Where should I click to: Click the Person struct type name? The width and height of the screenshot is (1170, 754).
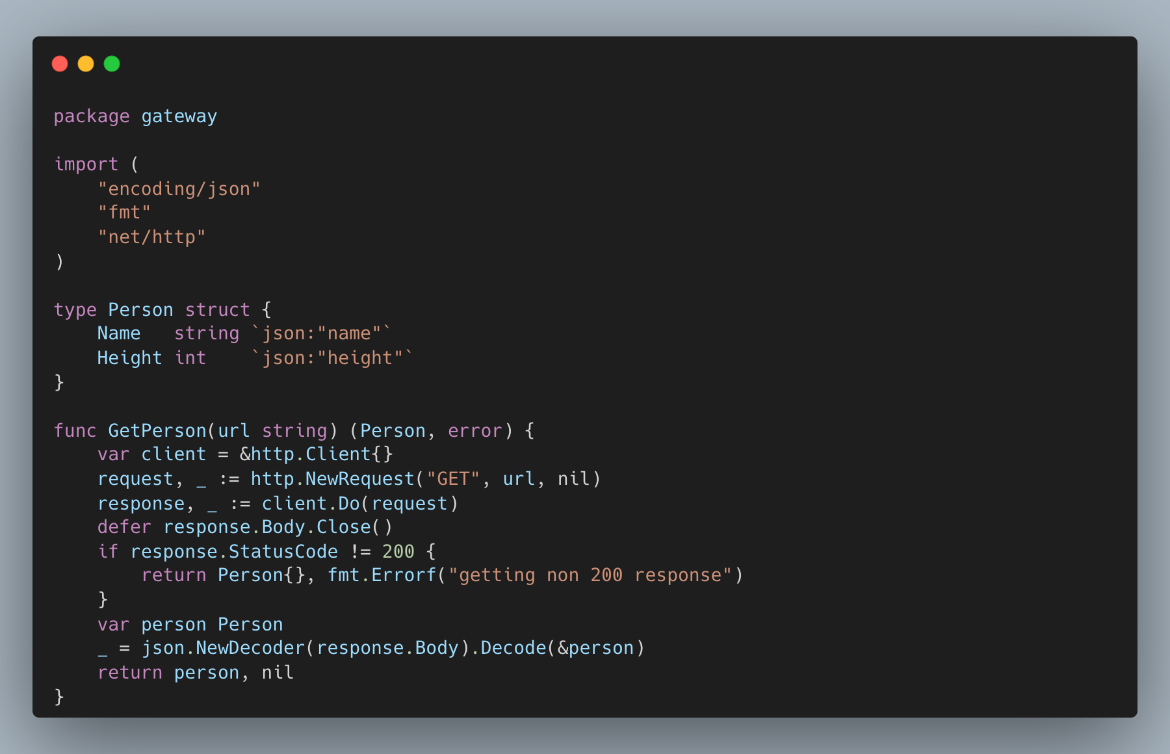(141, 309)
